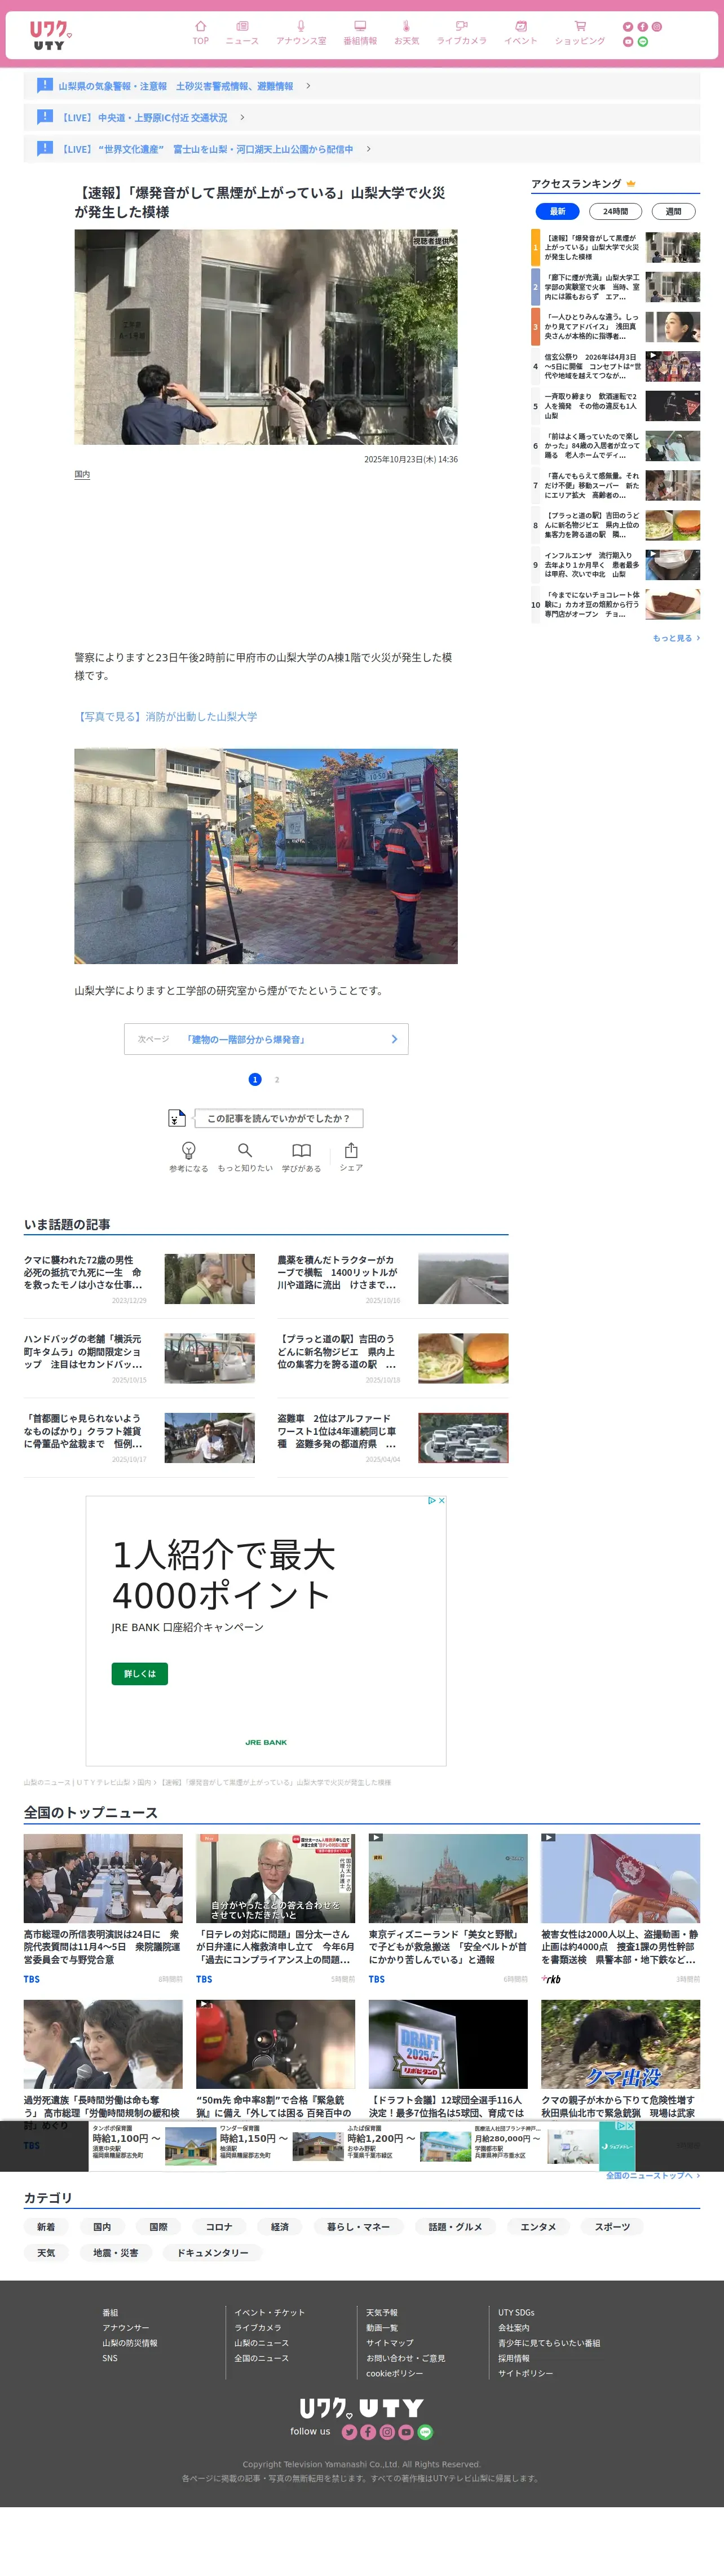
Task: Open 富士山 世界文化遺産 live stream banner
Action: click(x=362, y=149)
